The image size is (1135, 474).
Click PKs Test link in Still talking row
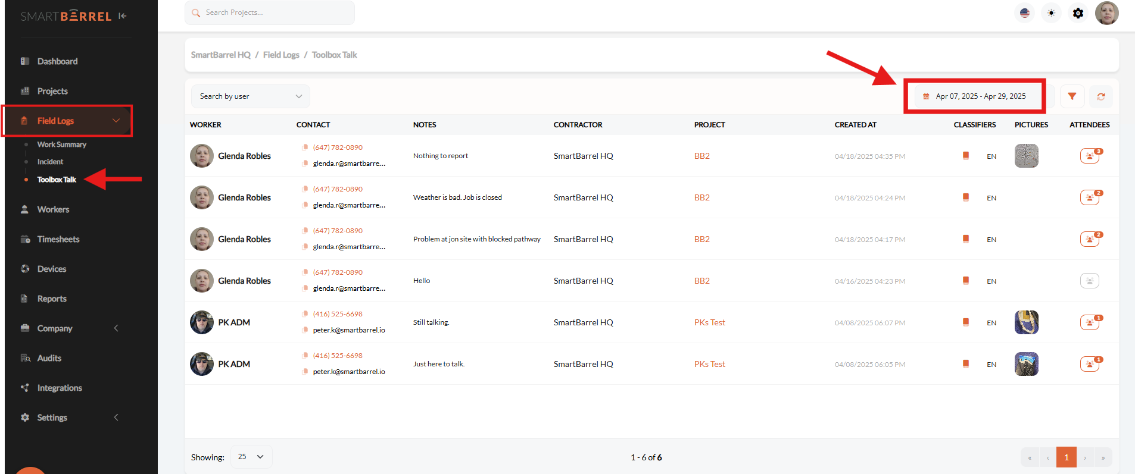710,322
